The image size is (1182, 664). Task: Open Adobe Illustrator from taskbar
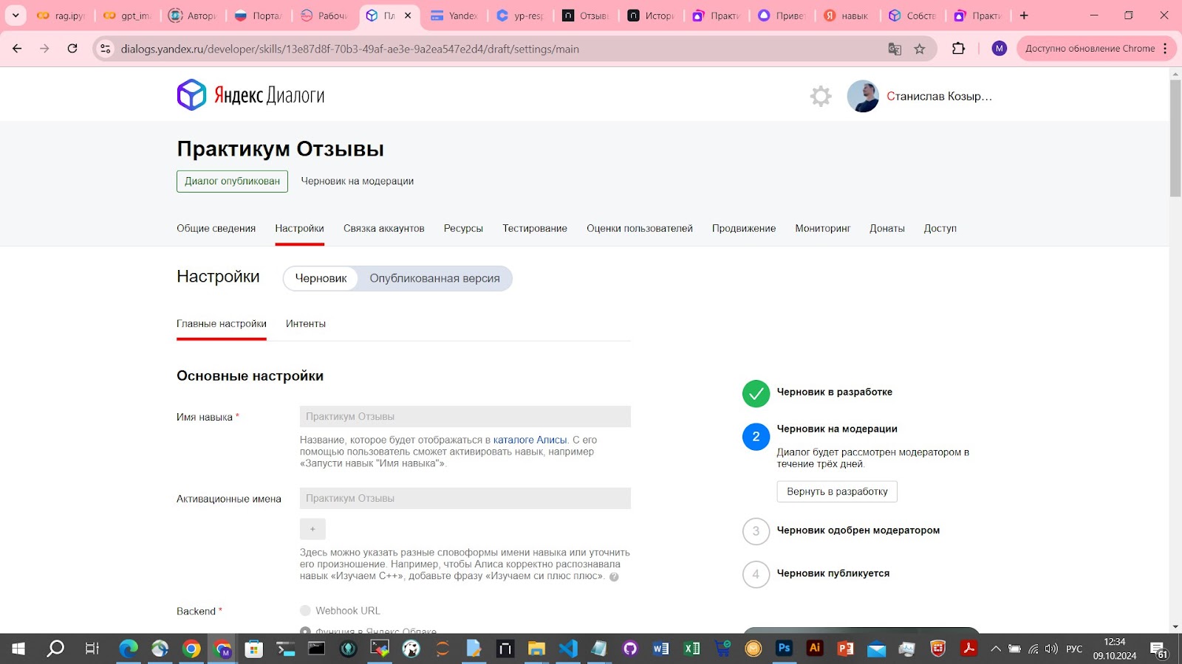click(x=815, y=649)
